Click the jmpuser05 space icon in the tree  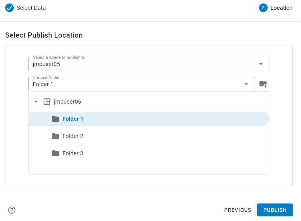tap(47, 101)
